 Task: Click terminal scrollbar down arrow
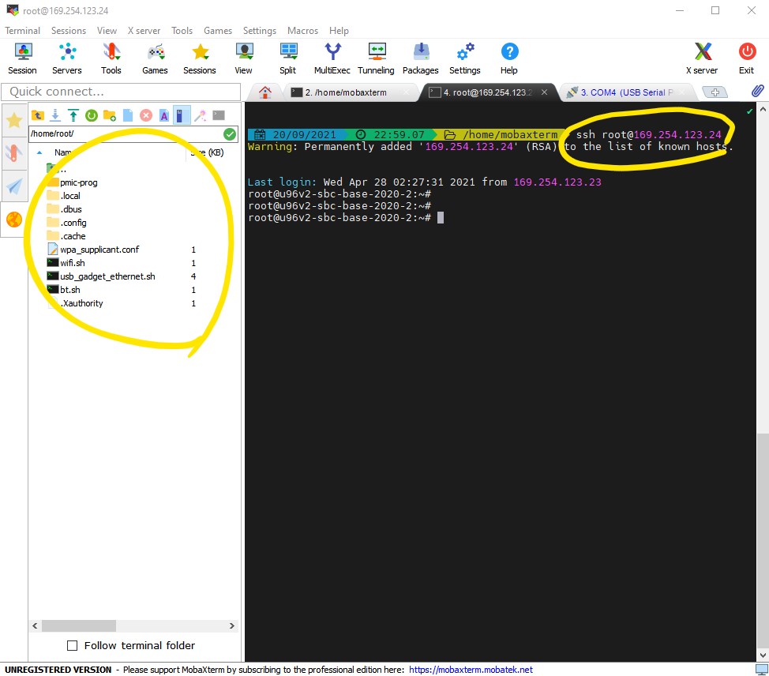pos(763,655)
